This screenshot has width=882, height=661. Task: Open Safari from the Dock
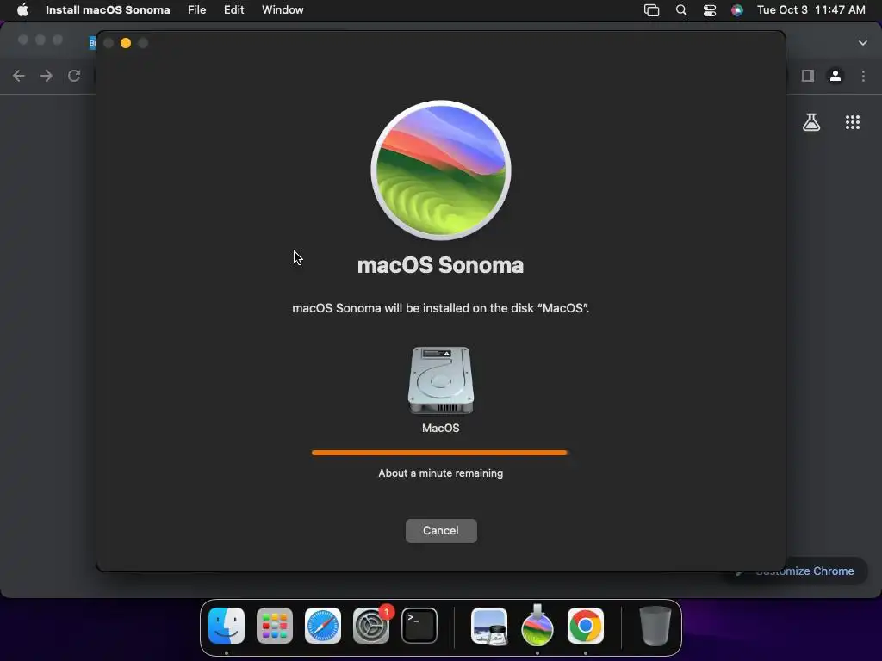(x=323, y=626)
